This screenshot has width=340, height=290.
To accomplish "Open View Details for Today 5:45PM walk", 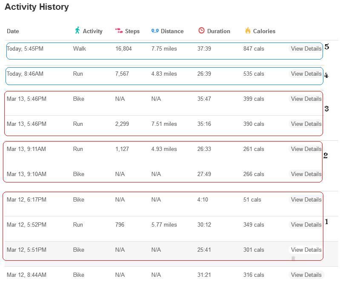I will [306, 48].
